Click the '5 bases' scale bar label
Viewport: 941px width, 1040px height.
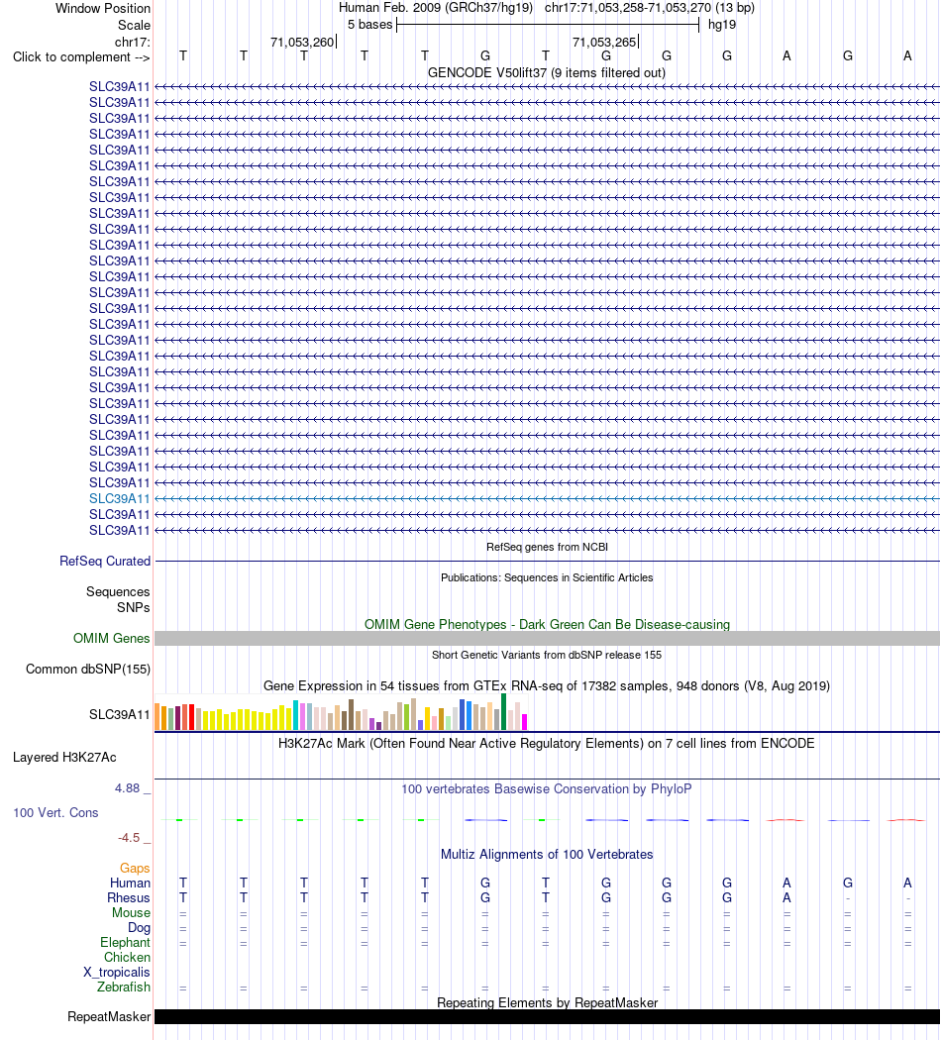point(370,25)
